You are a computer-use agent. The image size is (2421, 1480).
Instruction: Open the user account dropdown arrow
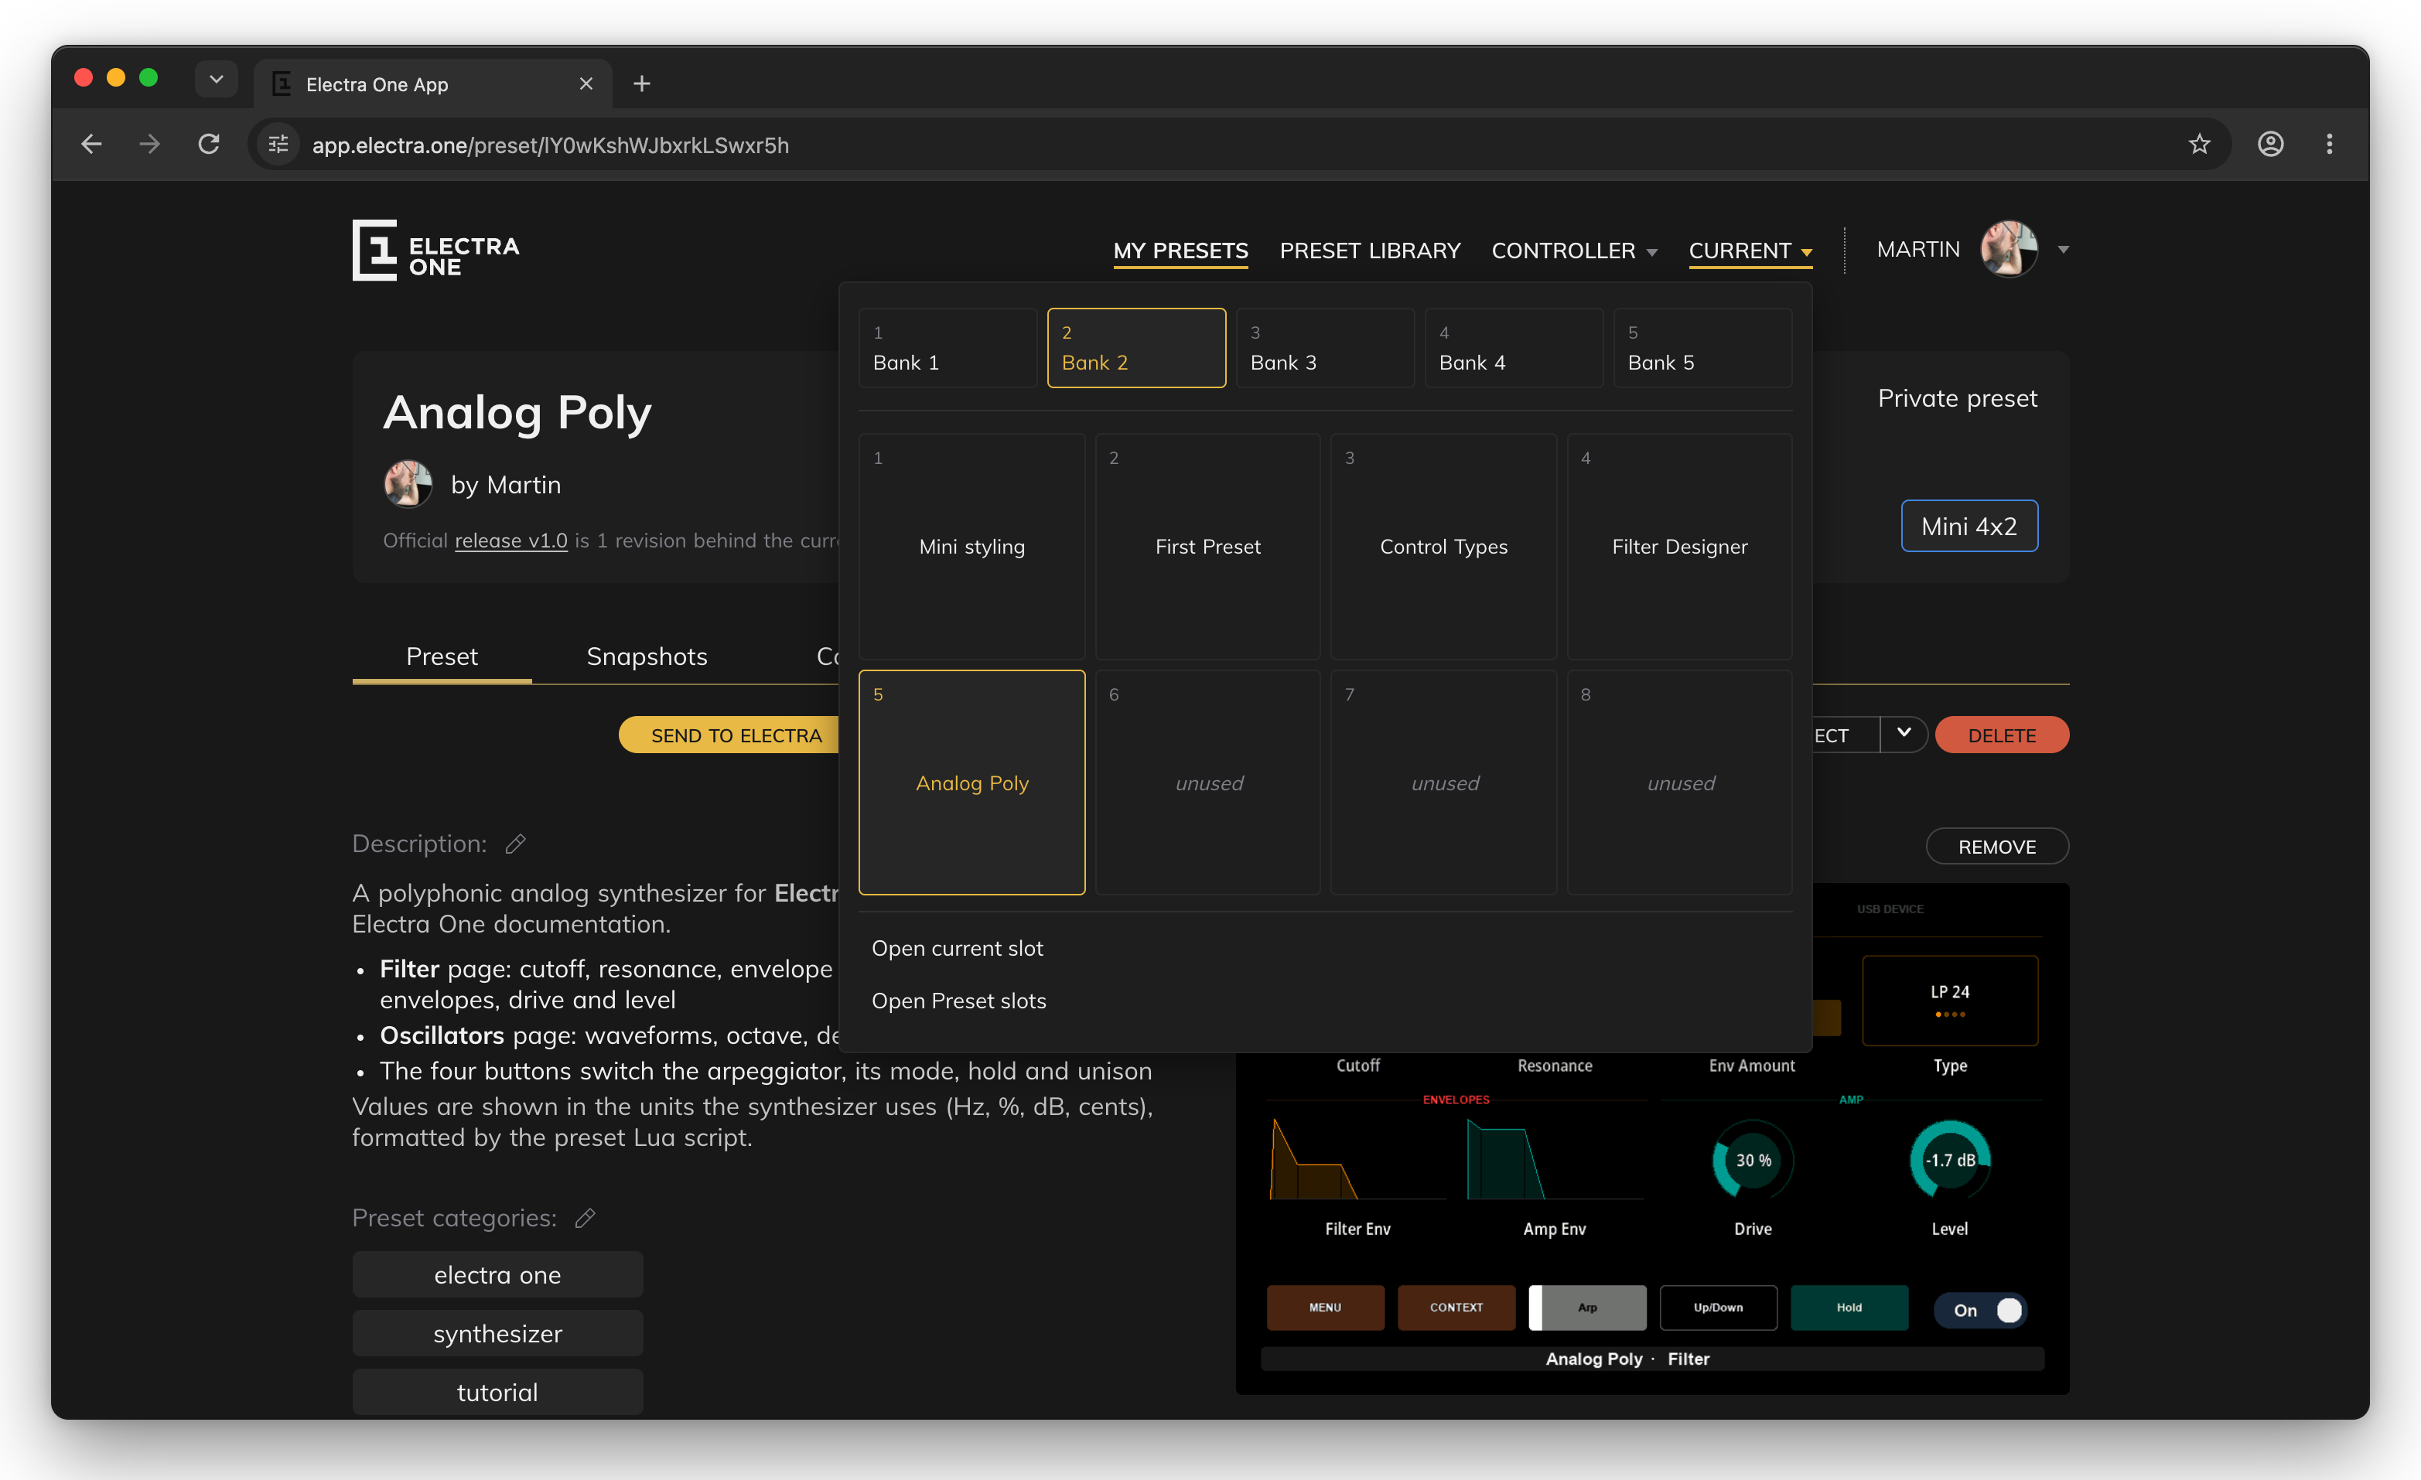click(x=2064, y=251)
